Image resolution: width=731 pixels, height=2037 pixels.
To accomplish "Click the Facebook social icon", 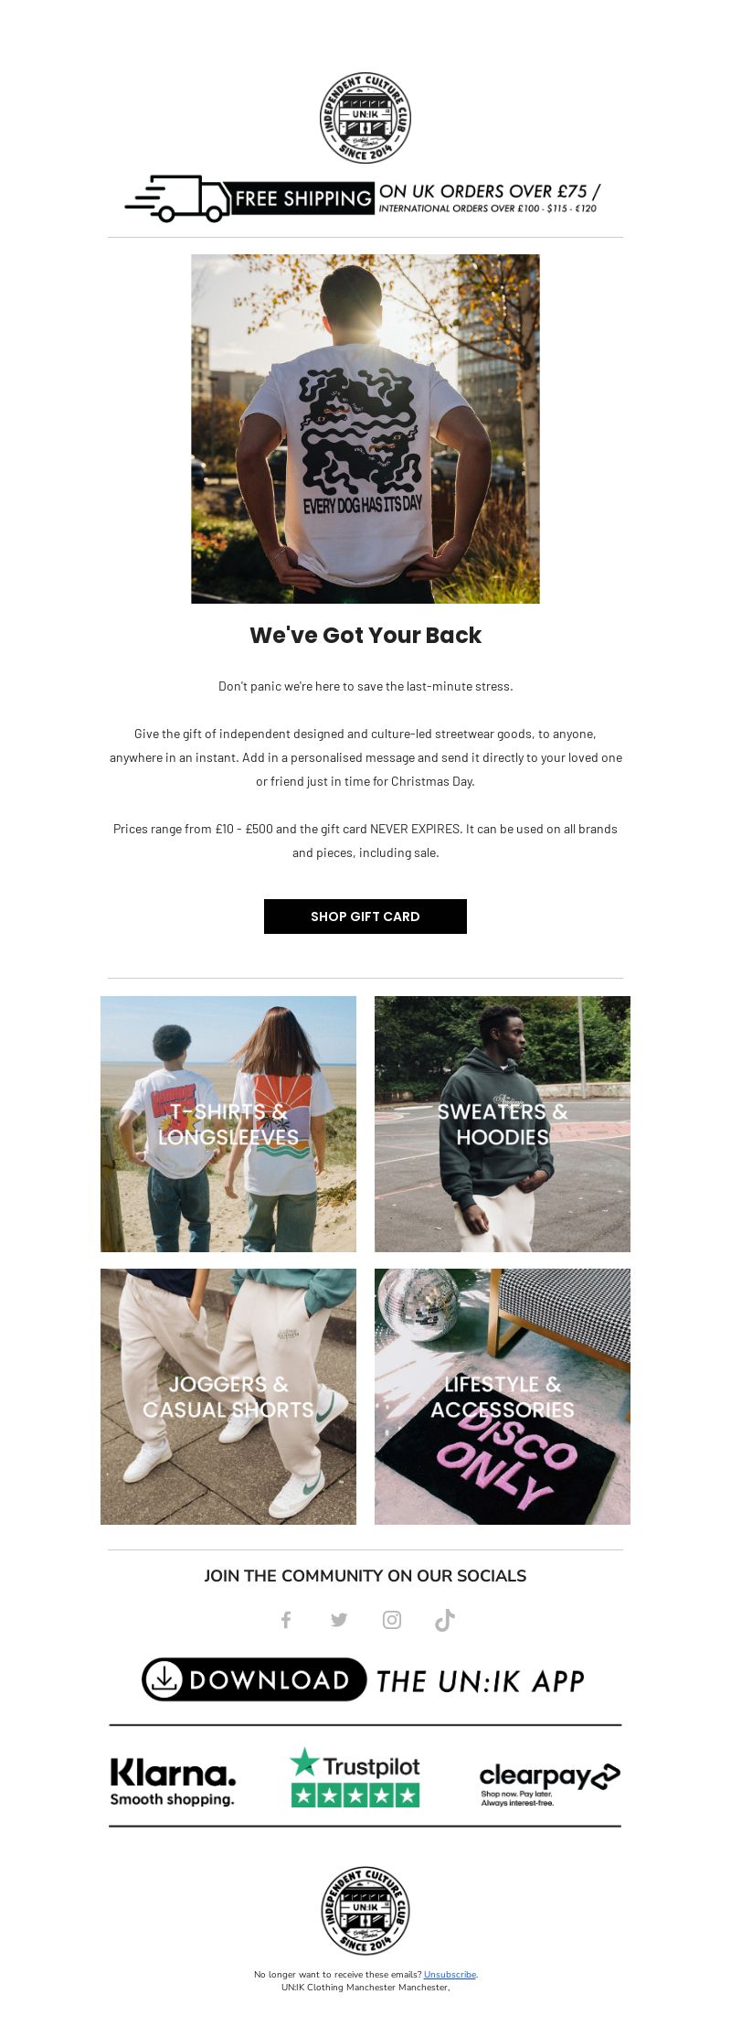I will tap(286, 1620).
